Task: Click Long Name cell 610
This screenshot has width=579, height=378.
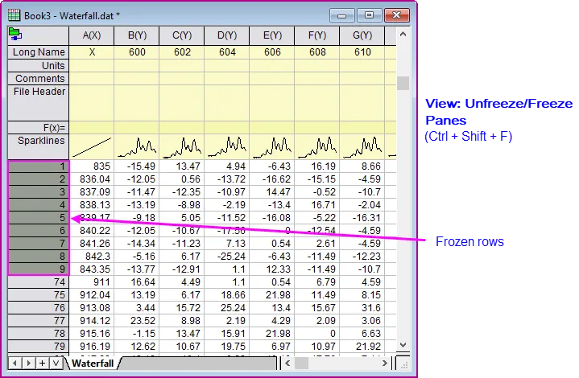Action: 362,52
